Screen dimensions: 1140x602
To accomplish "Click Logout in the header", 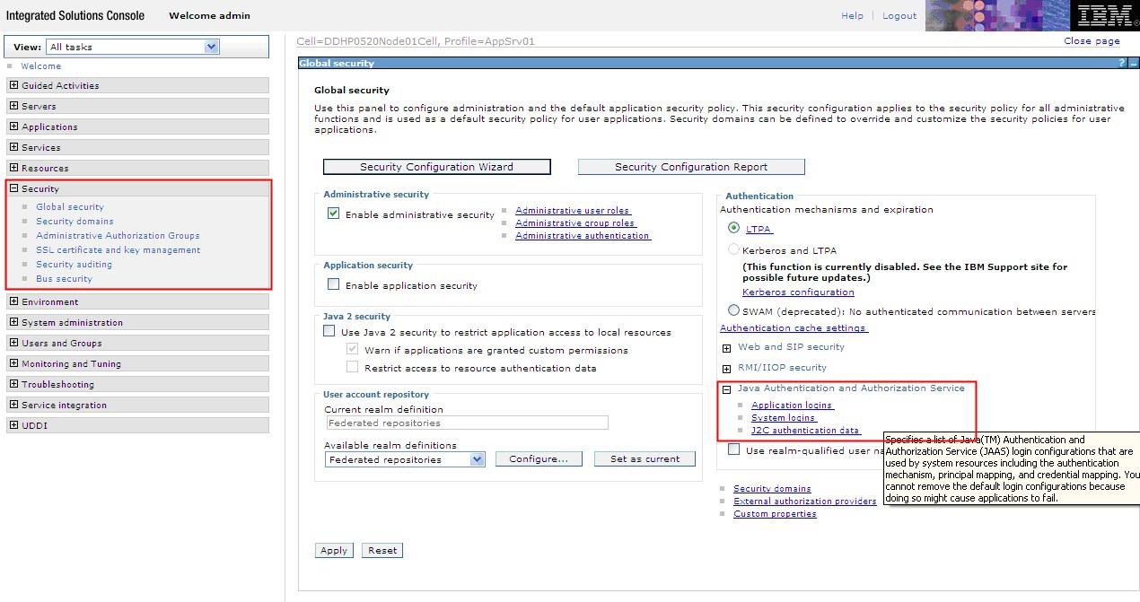I will pyautogui.click(x=899, y=15).
